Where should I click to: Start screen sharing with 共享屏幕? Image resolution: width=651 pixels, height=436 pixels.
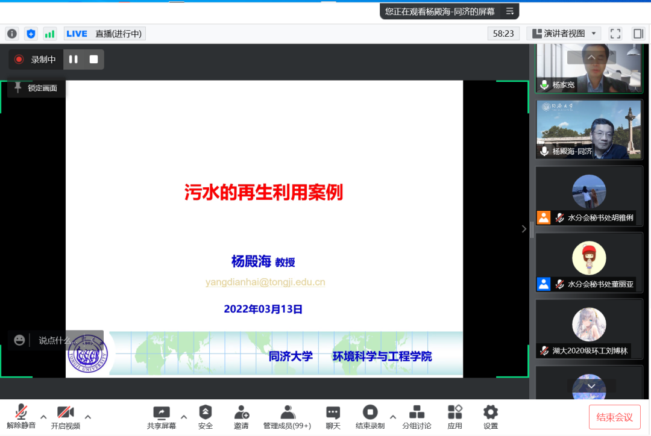pyautogui.click(x=162, y=417)
